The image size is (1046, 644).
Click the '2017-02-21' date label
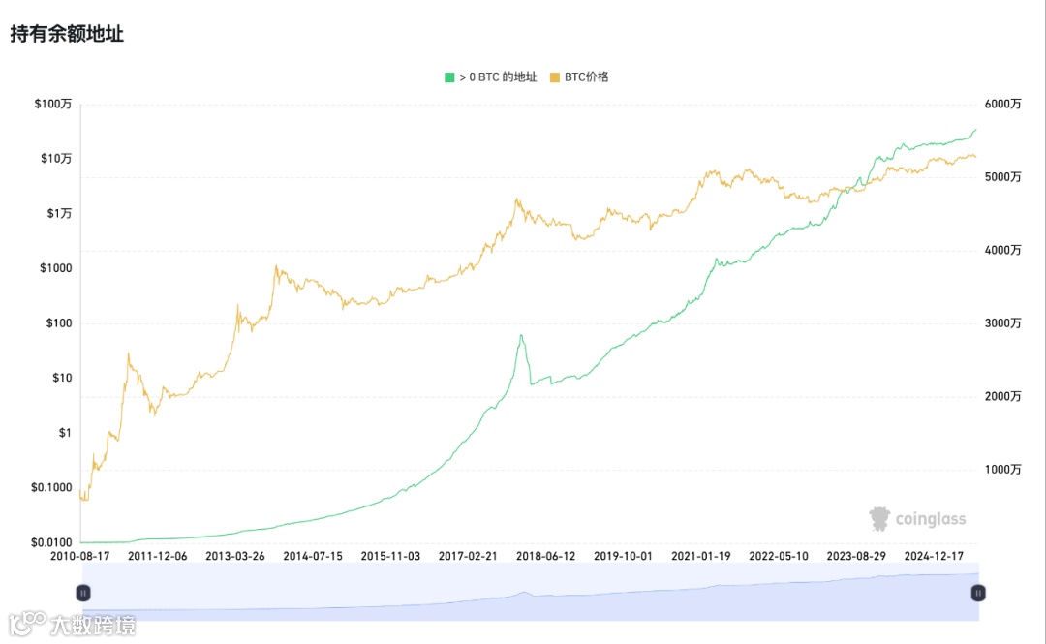point(468,556)
